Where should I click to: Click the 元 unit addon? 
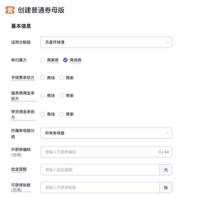click(x=166, y=170)
